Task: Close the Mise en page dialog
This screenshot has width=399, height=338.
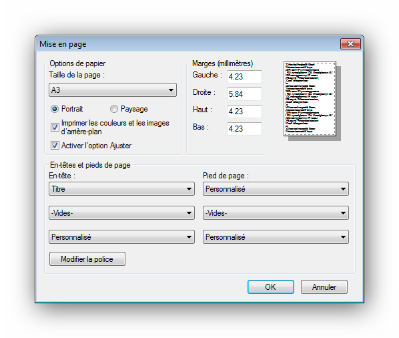Action: tap(350, 44)
